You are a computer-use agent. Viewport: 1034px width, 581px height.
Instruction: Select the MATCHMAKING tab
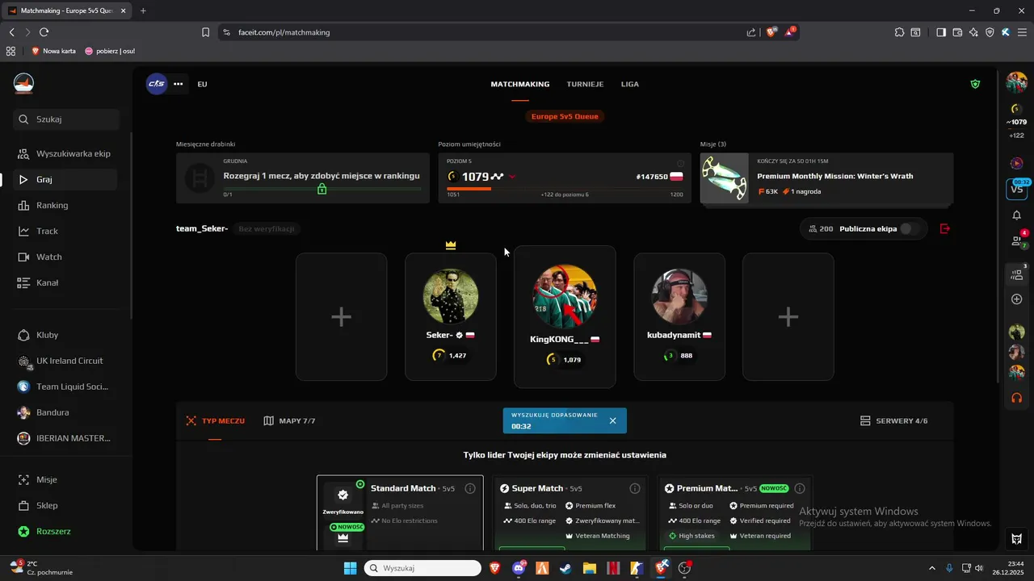pyautogui.click(x=520, y=84)
